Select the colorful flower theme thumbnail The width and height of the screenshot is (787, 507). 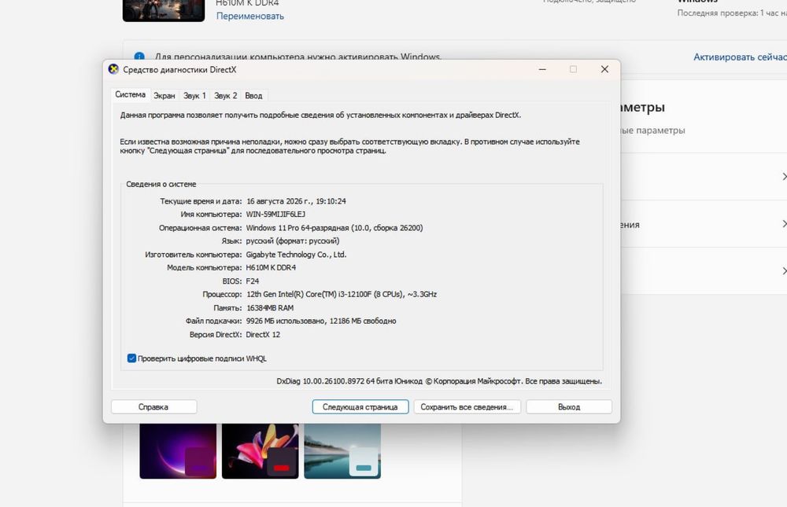tap(260, 451)
